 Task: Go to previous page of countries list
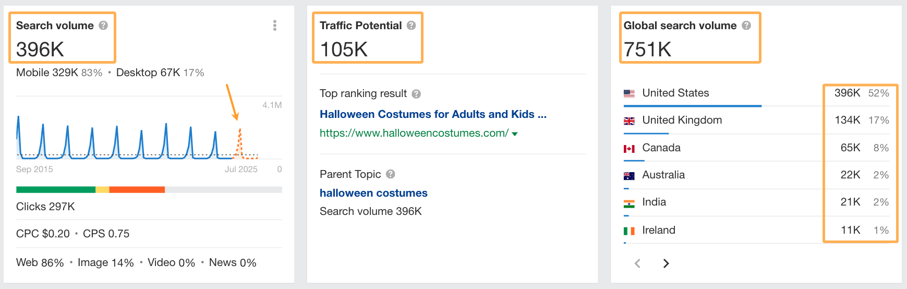[637, 263]
